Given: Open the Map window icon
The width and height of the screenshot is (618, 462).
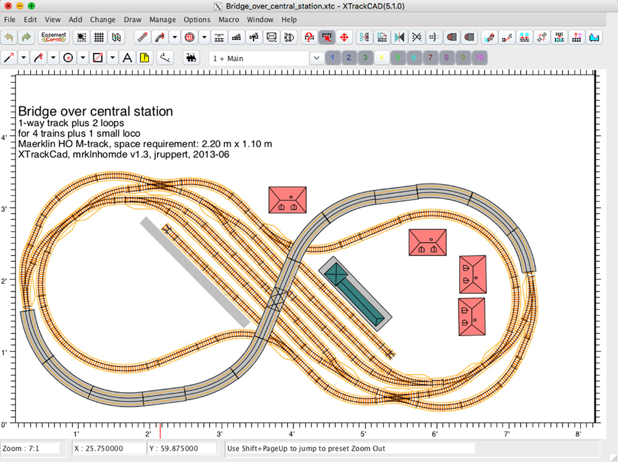Looking at the screenshot, I should [116, 37].
